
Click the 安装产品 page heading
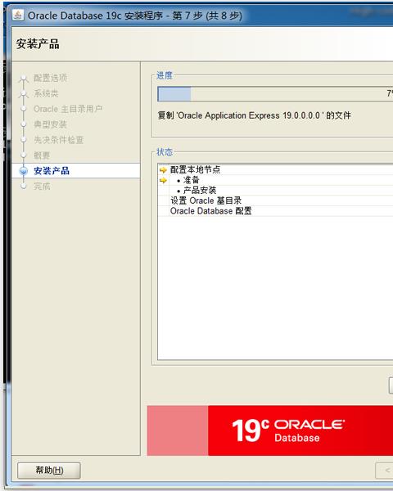pyautogui.click(x=38, y=44)
